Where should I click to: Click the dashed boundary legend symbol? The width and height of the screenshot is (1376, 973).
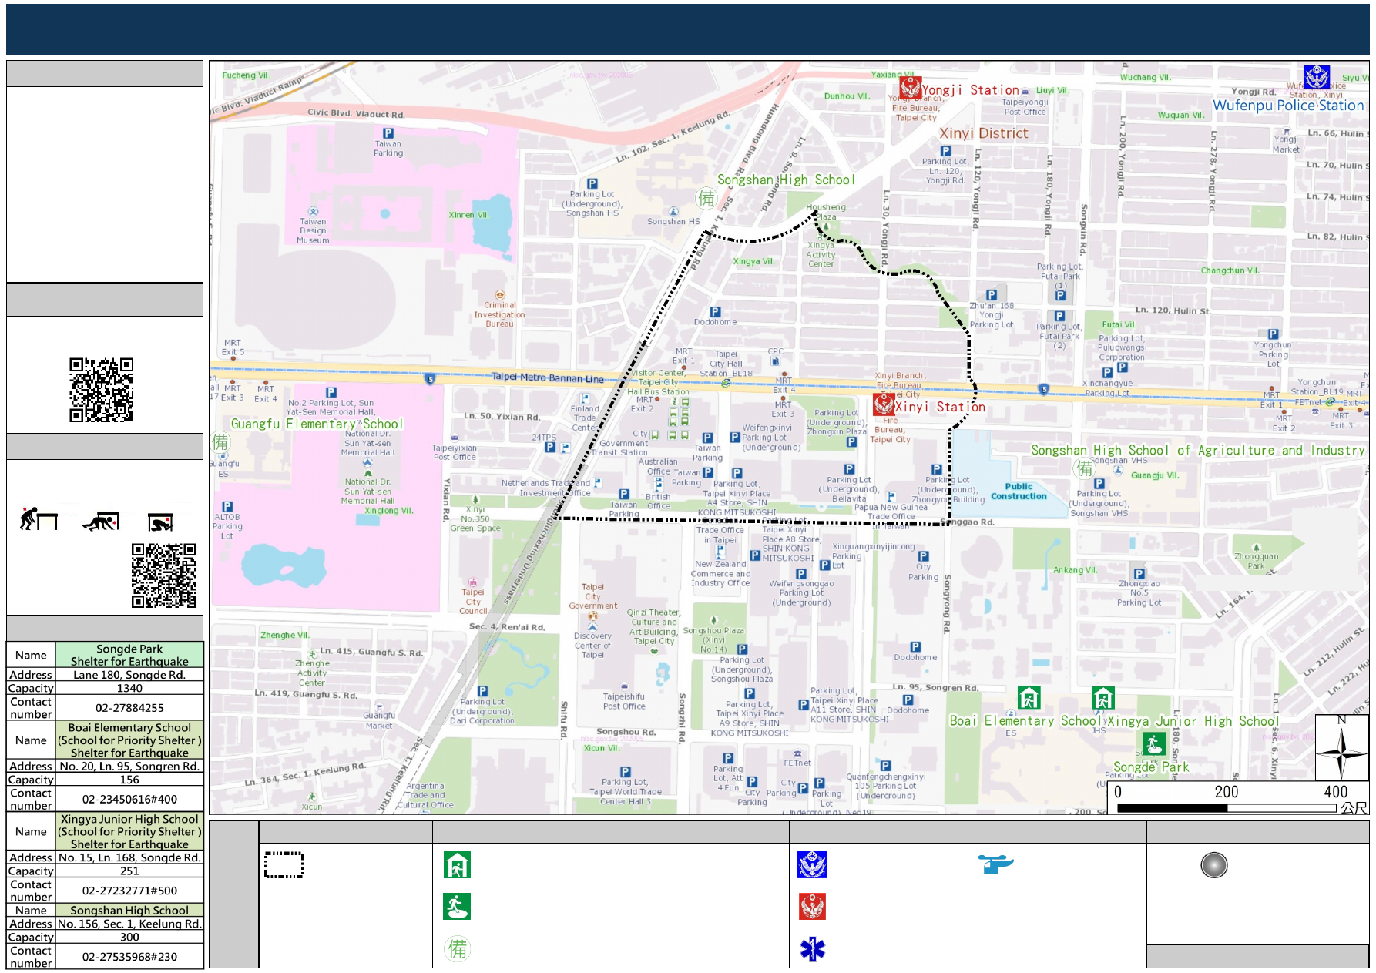click(x=284, y=864)
